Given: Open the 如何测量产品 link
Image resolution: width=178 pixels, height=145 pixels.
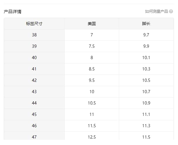Looking at the screenshot, I should 156,12.
